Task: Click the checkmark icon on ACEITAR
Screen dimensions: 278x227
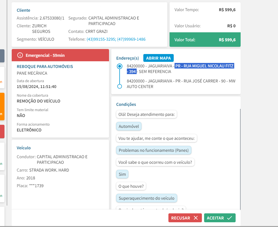Action: point(229,218)
